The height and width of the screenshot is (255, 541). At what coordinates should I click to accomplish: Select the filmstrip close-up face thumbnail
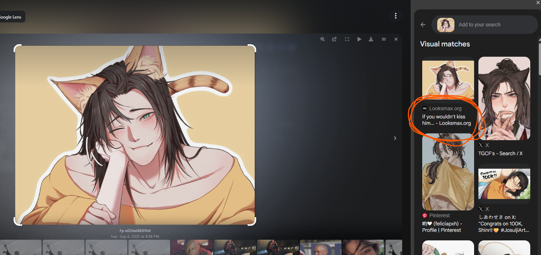coord(363,247)
